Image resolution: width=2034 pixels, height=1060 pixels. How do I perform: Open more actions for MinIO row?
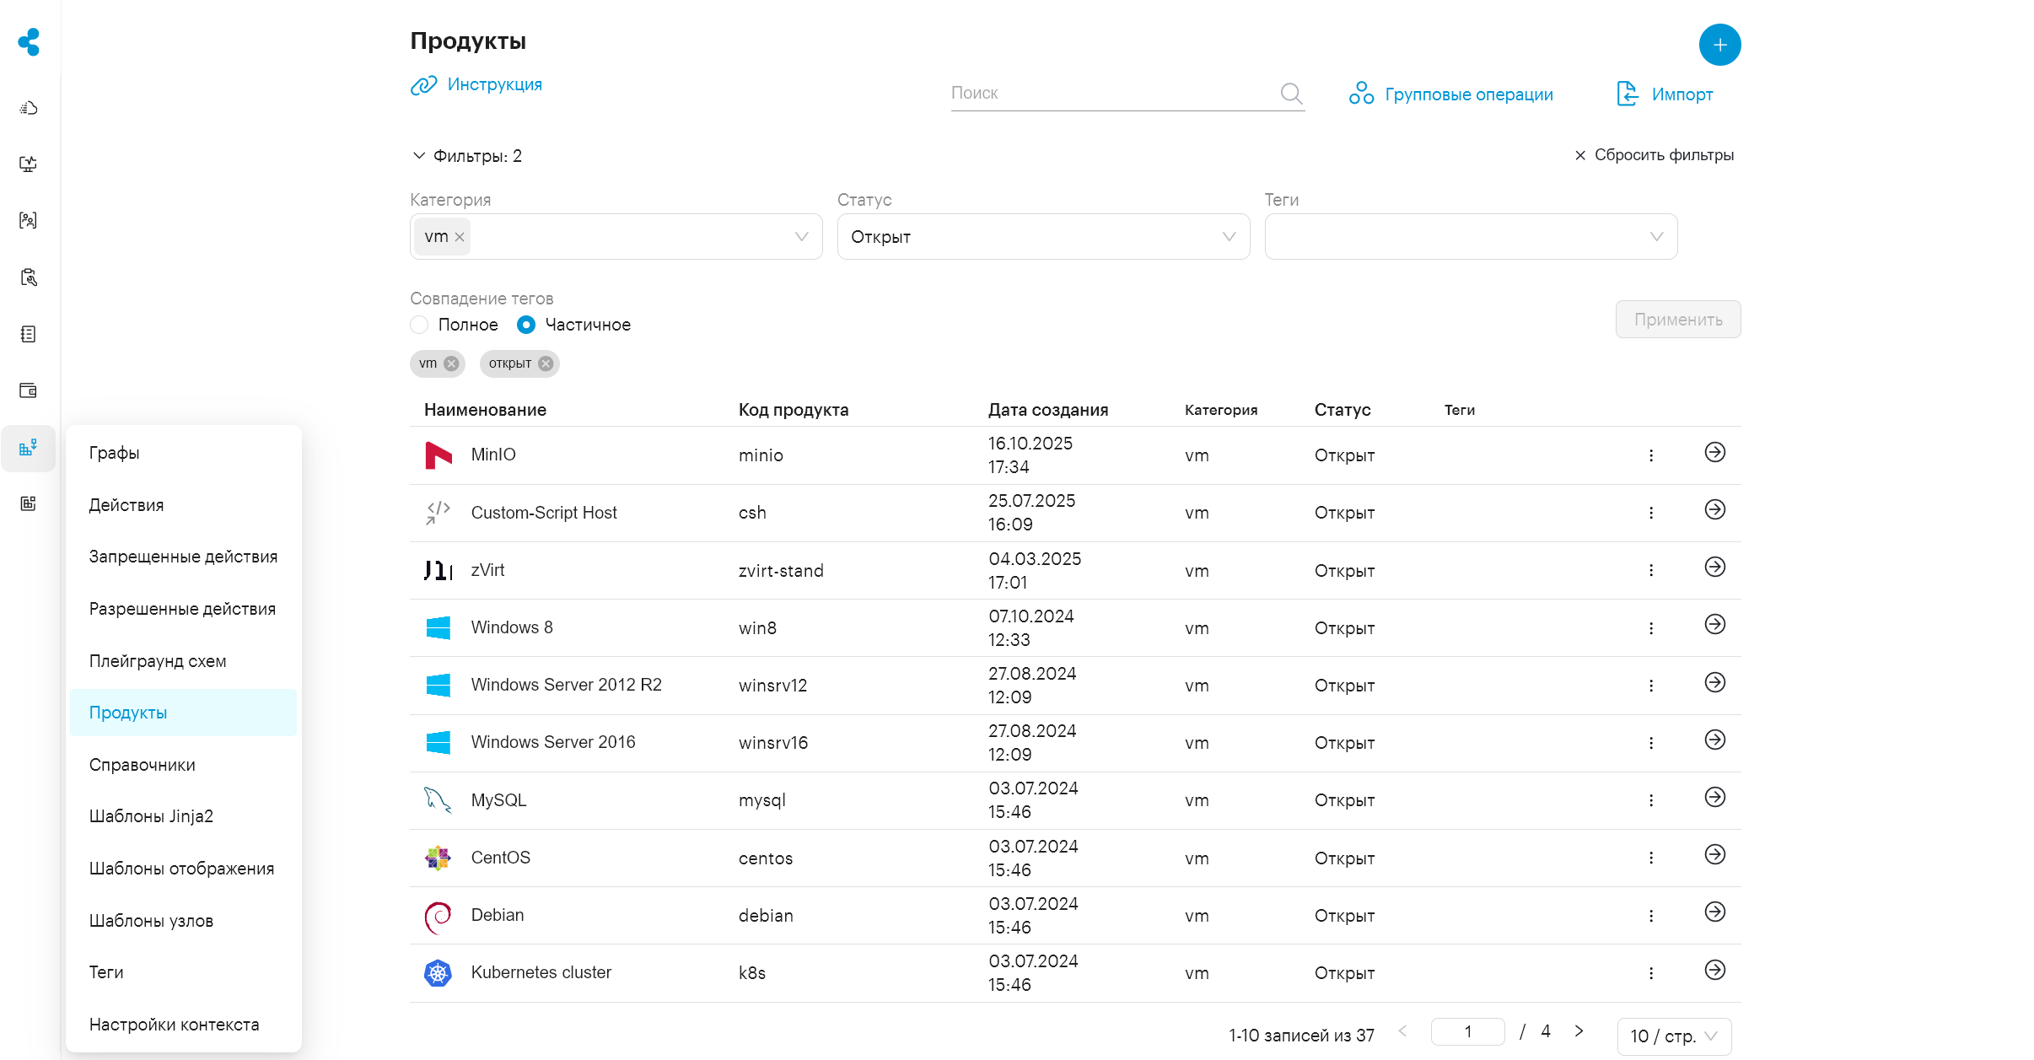click(1651, 455)
